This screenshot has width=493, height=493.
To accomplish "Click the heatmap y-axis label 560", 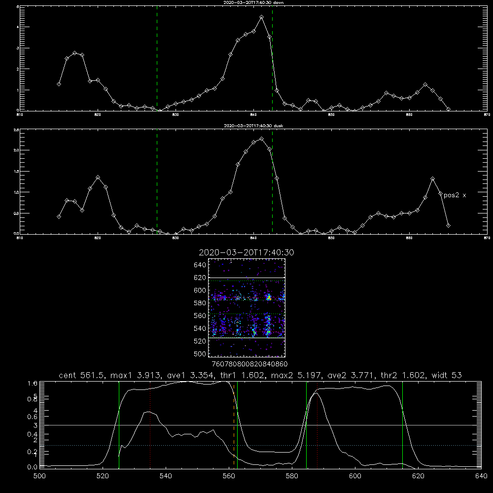I will pyautogui.click(x=200, y=316).
